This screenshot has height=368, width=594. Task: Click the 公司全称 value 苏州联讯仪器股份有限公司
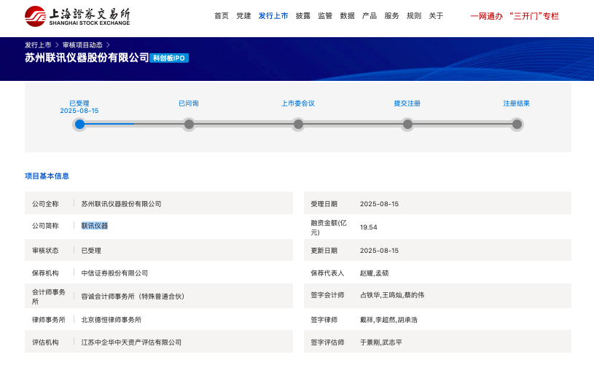(x=121, y=204)
